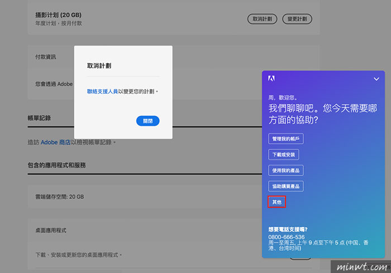The width and height of the screenshot is (391, 273).
Task: Click the 帳單記錄 heading
Action: tap(39, 118)
